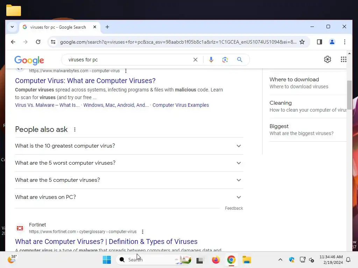This screenshot has width=358, height=268.
Task: Open "Virus Vs. Malware -- What Is..." sitelink
Action: pos(47,105)
